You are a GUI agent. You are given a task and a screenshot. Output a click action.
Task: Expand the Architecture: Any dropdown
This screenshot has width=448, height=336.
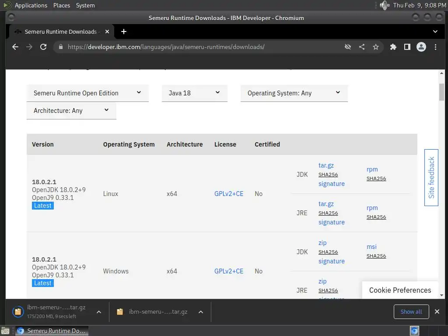click(x=71, y=111)
